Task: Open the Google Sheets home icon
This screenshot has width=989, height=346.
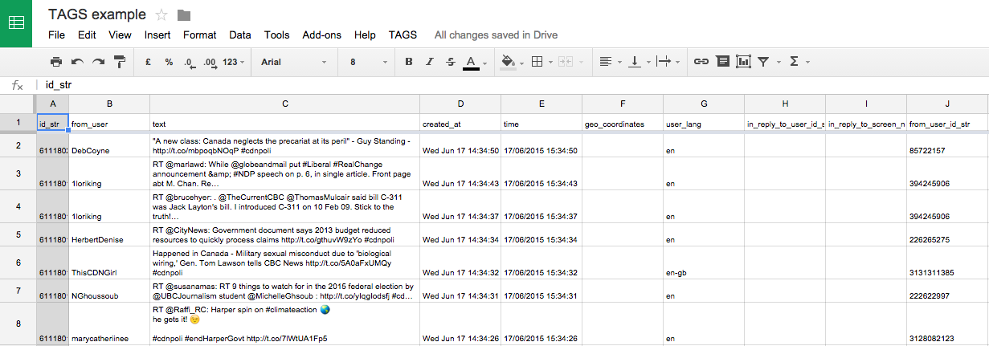Action: (x=16, y=23)
